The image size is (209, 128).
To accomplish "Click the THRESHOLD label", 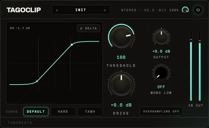I will click(121, 66).
